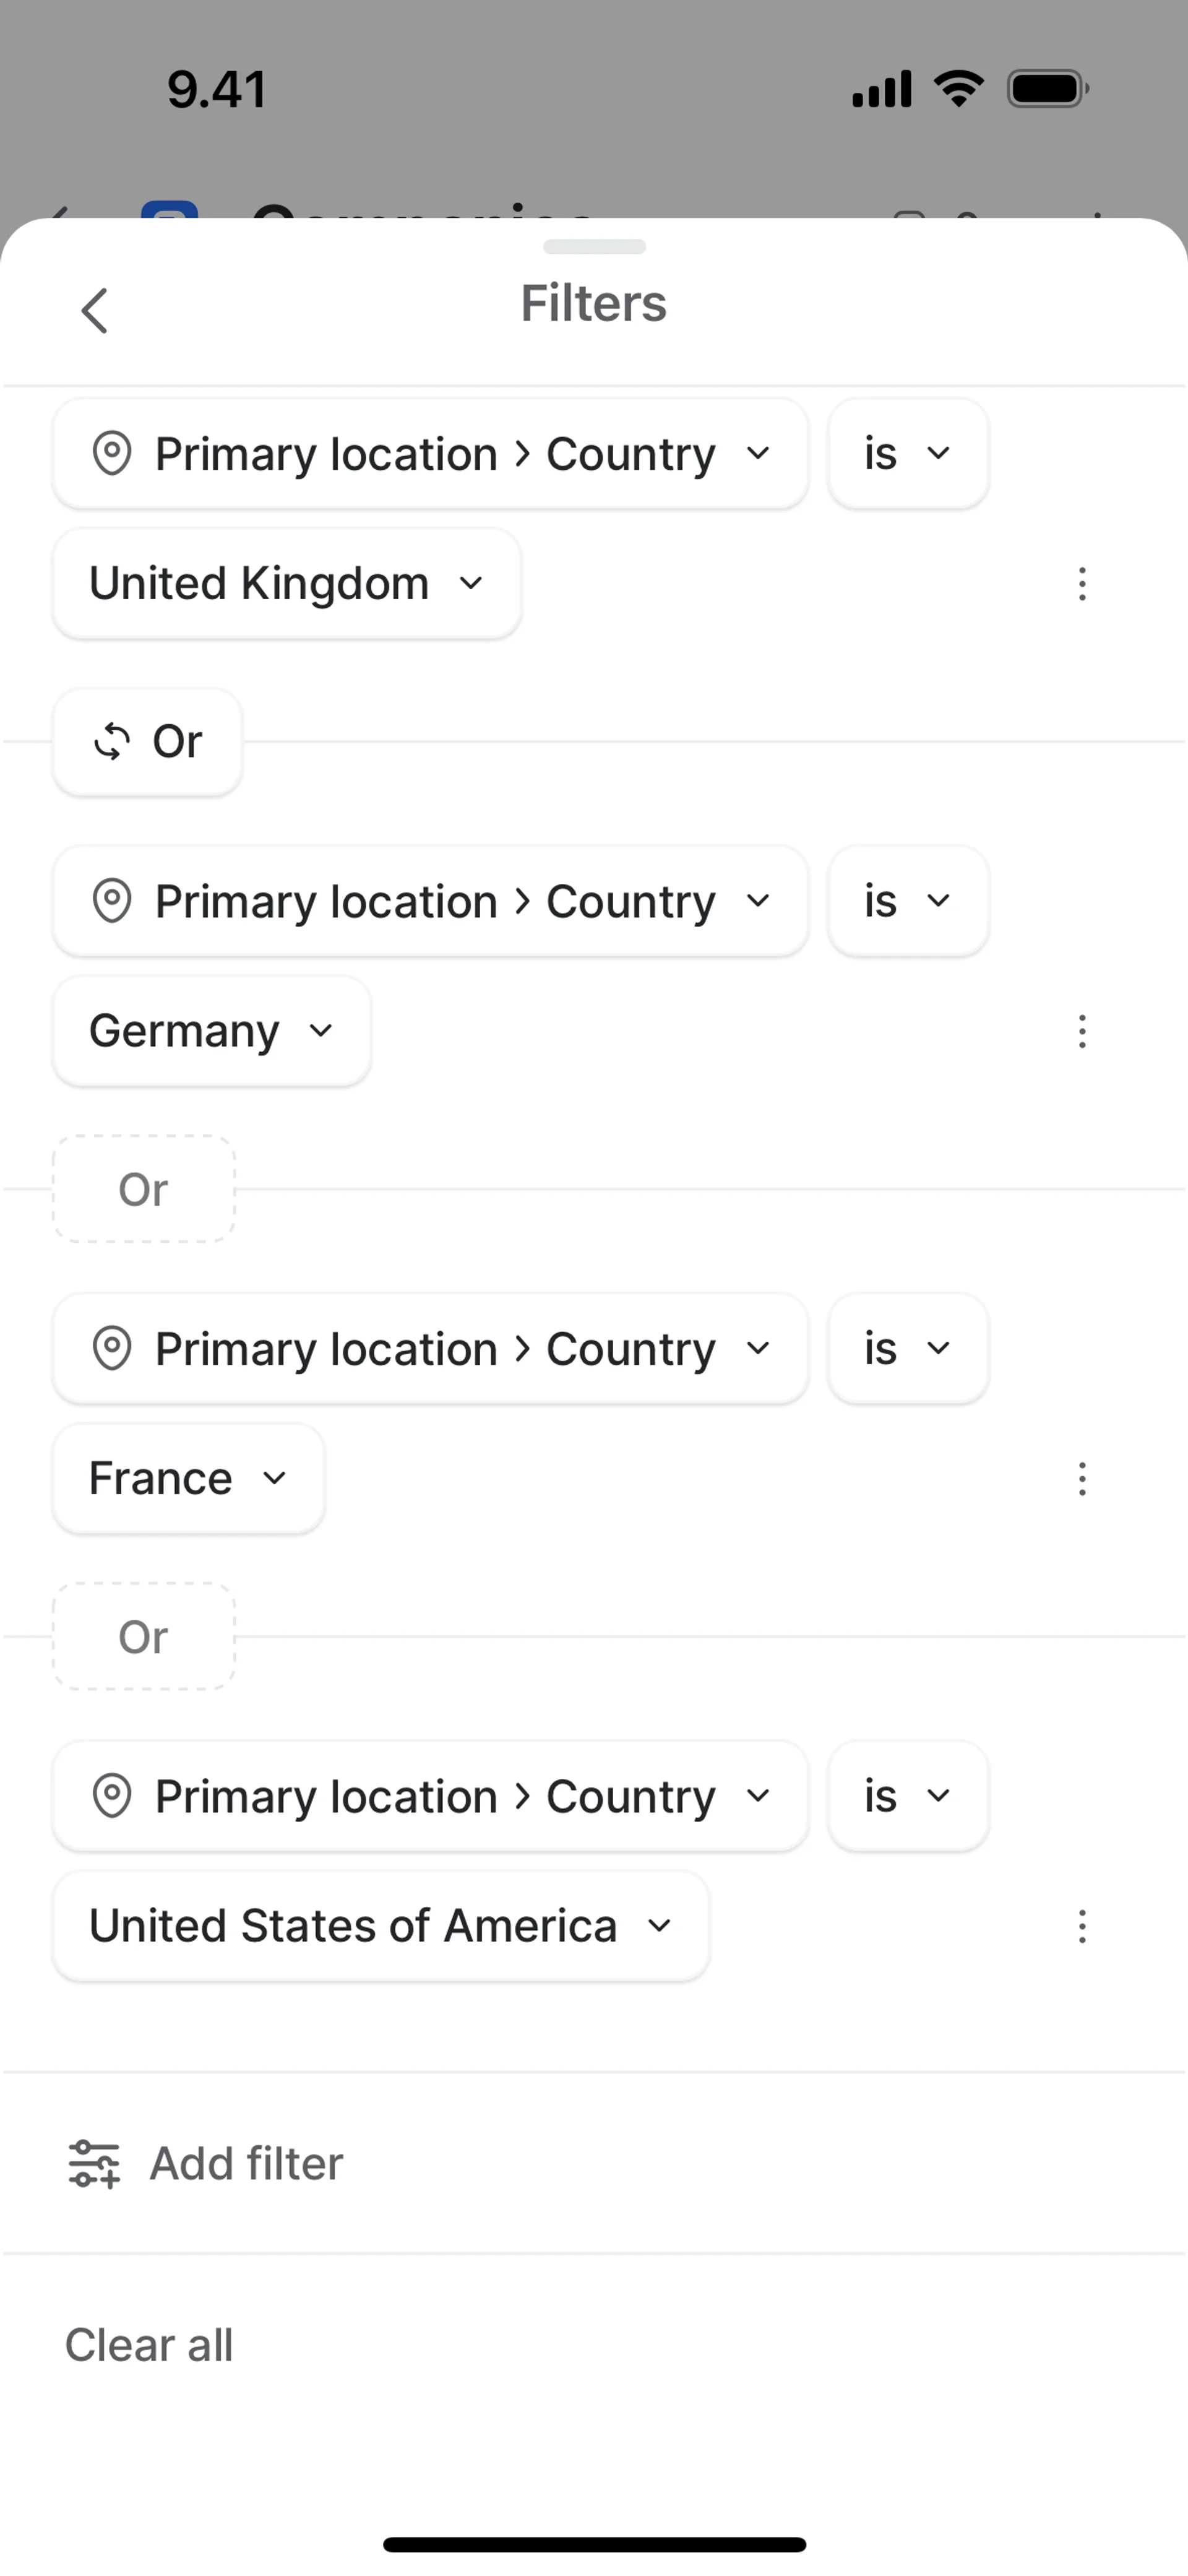Open Primary location field dropdown for Germany filter
Viewport: 1188px width, 2576px height.
tap(430, 901)
